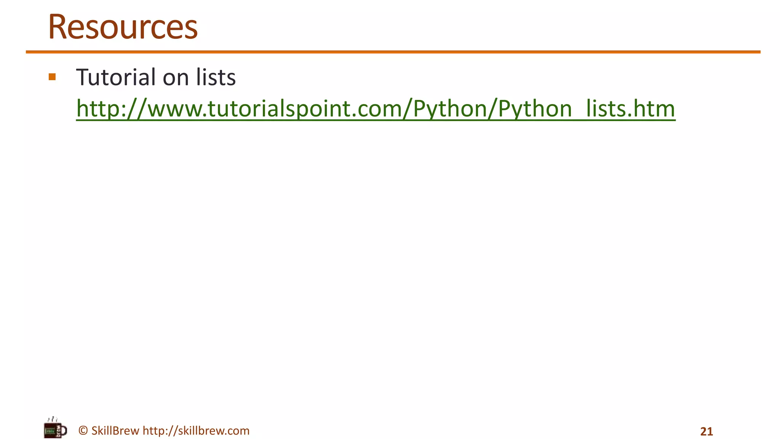The image size is (780, 439).
Task: Click the /Python/ folder segment of URL
Action: click(x=450, y=109)
